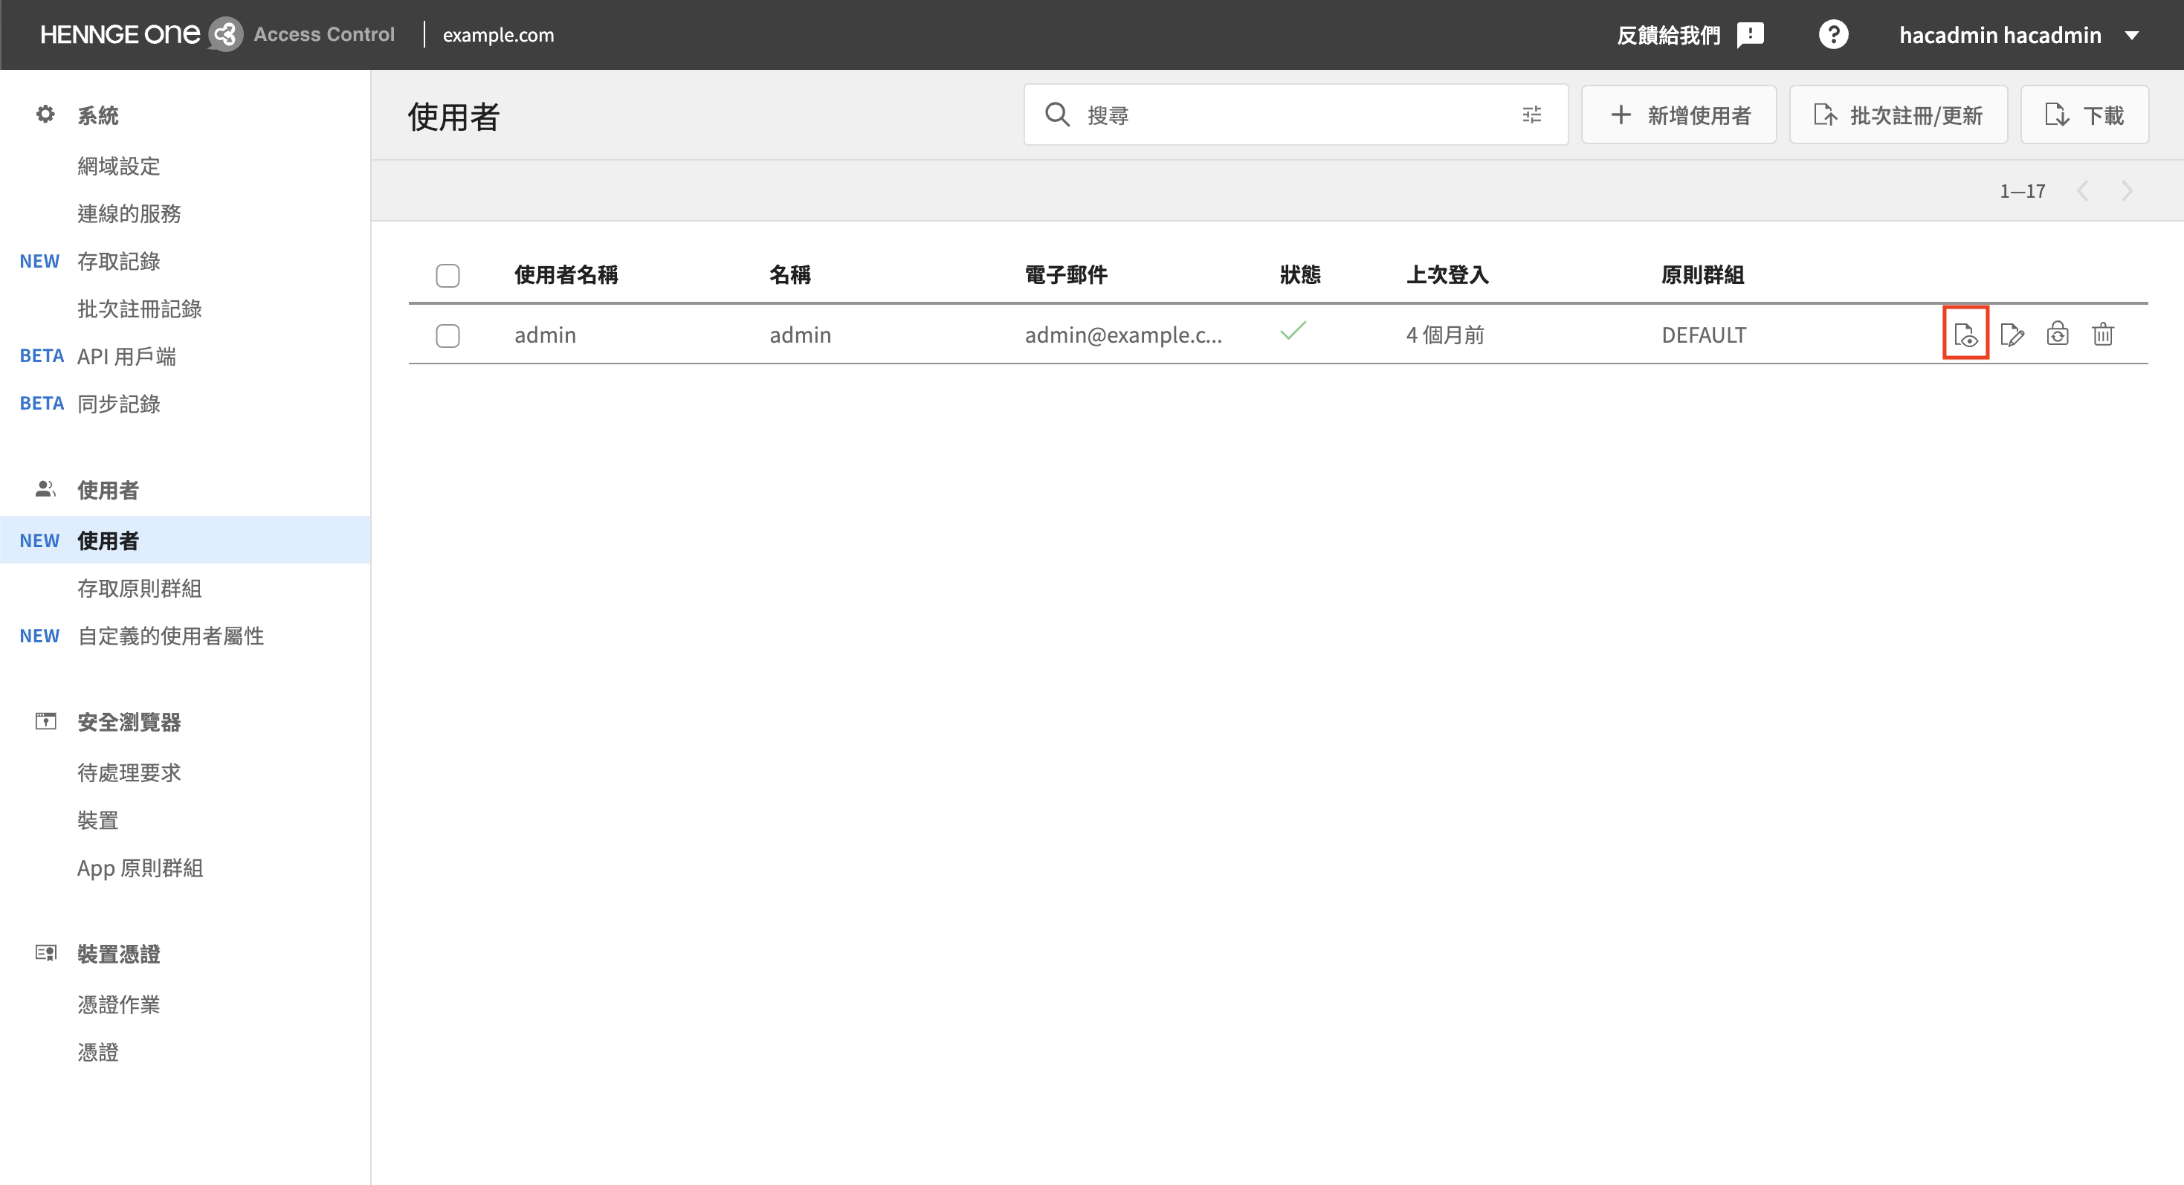The width and height of the screenshot is (2184, 1185).
Task: View details of admin user
Action: pyautogui.click(x=1965, y=335)
